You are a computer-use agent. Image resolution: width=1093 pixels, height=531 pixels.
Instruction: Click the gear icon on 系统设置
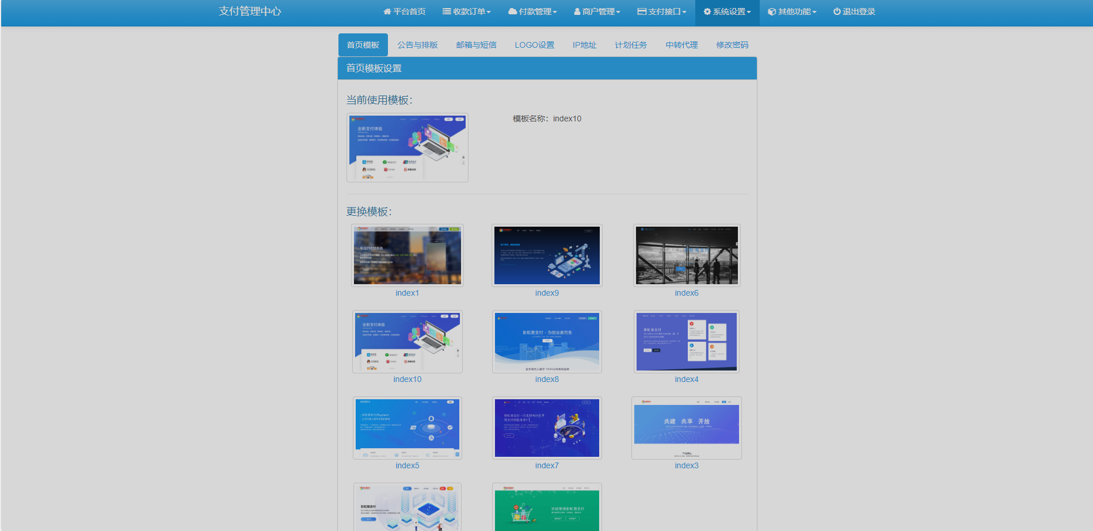click(707, 10)
